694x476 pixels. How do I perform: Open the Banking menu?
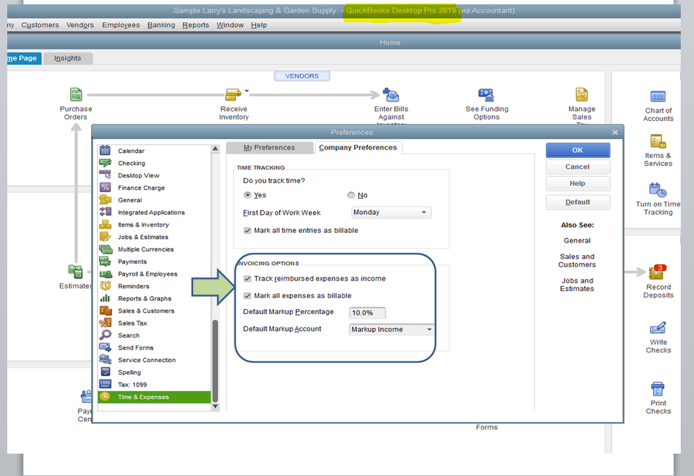[x=161, y=25]
